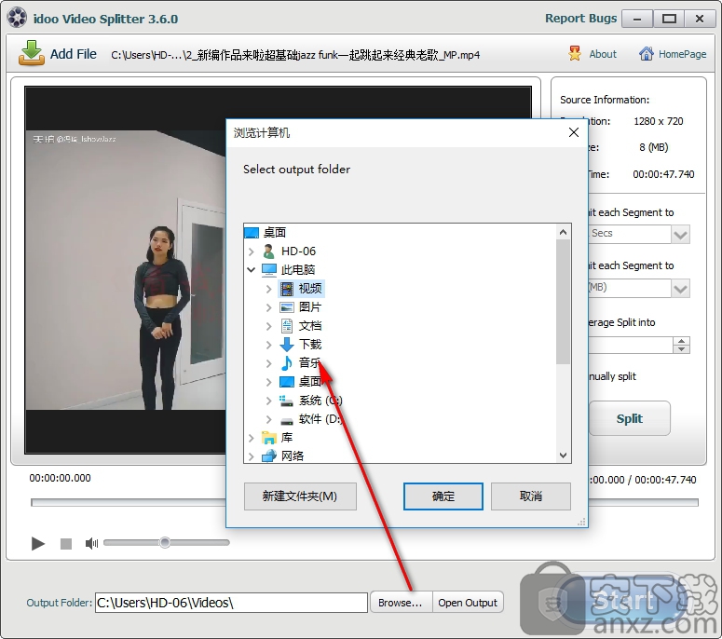This screenshot has height=639, width=722.
Task: Click the folder tree scroll-down arrow
Action: [x=563, y=455]
